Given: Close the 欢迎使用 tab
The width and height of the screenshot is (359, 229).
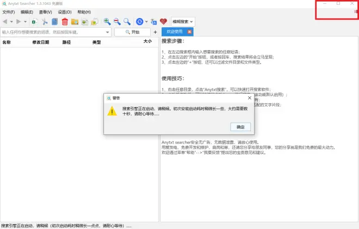Looking at the screenshot, I should pos(189,32).
